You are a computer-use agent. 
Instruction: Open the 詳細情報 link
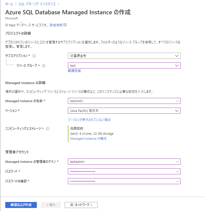point(56,25)
